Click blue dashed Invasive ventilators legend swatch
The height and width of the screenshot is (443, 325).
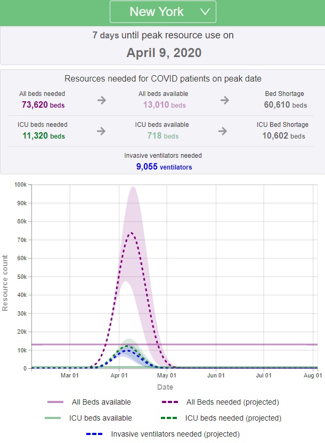coord(95,434)
